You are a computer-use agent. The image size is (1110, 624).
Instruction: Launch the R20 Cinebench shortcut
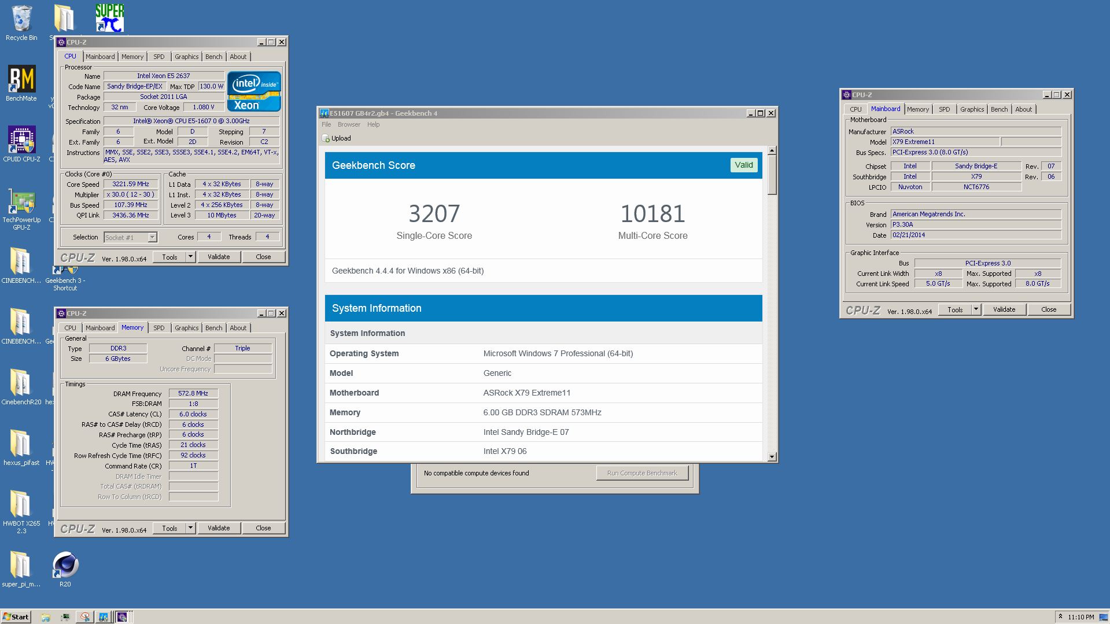[x=65, y=569]
